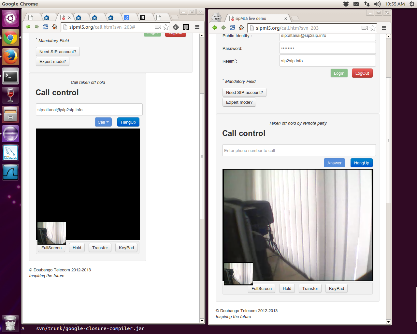Launch Wireshark from the launcher
This screenshot has width=417, height=334.
(10, 172)
